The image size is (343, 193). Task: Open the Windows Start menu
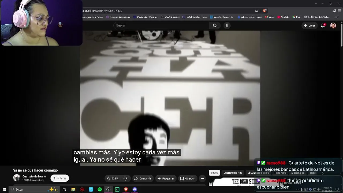tap(4, 190)
